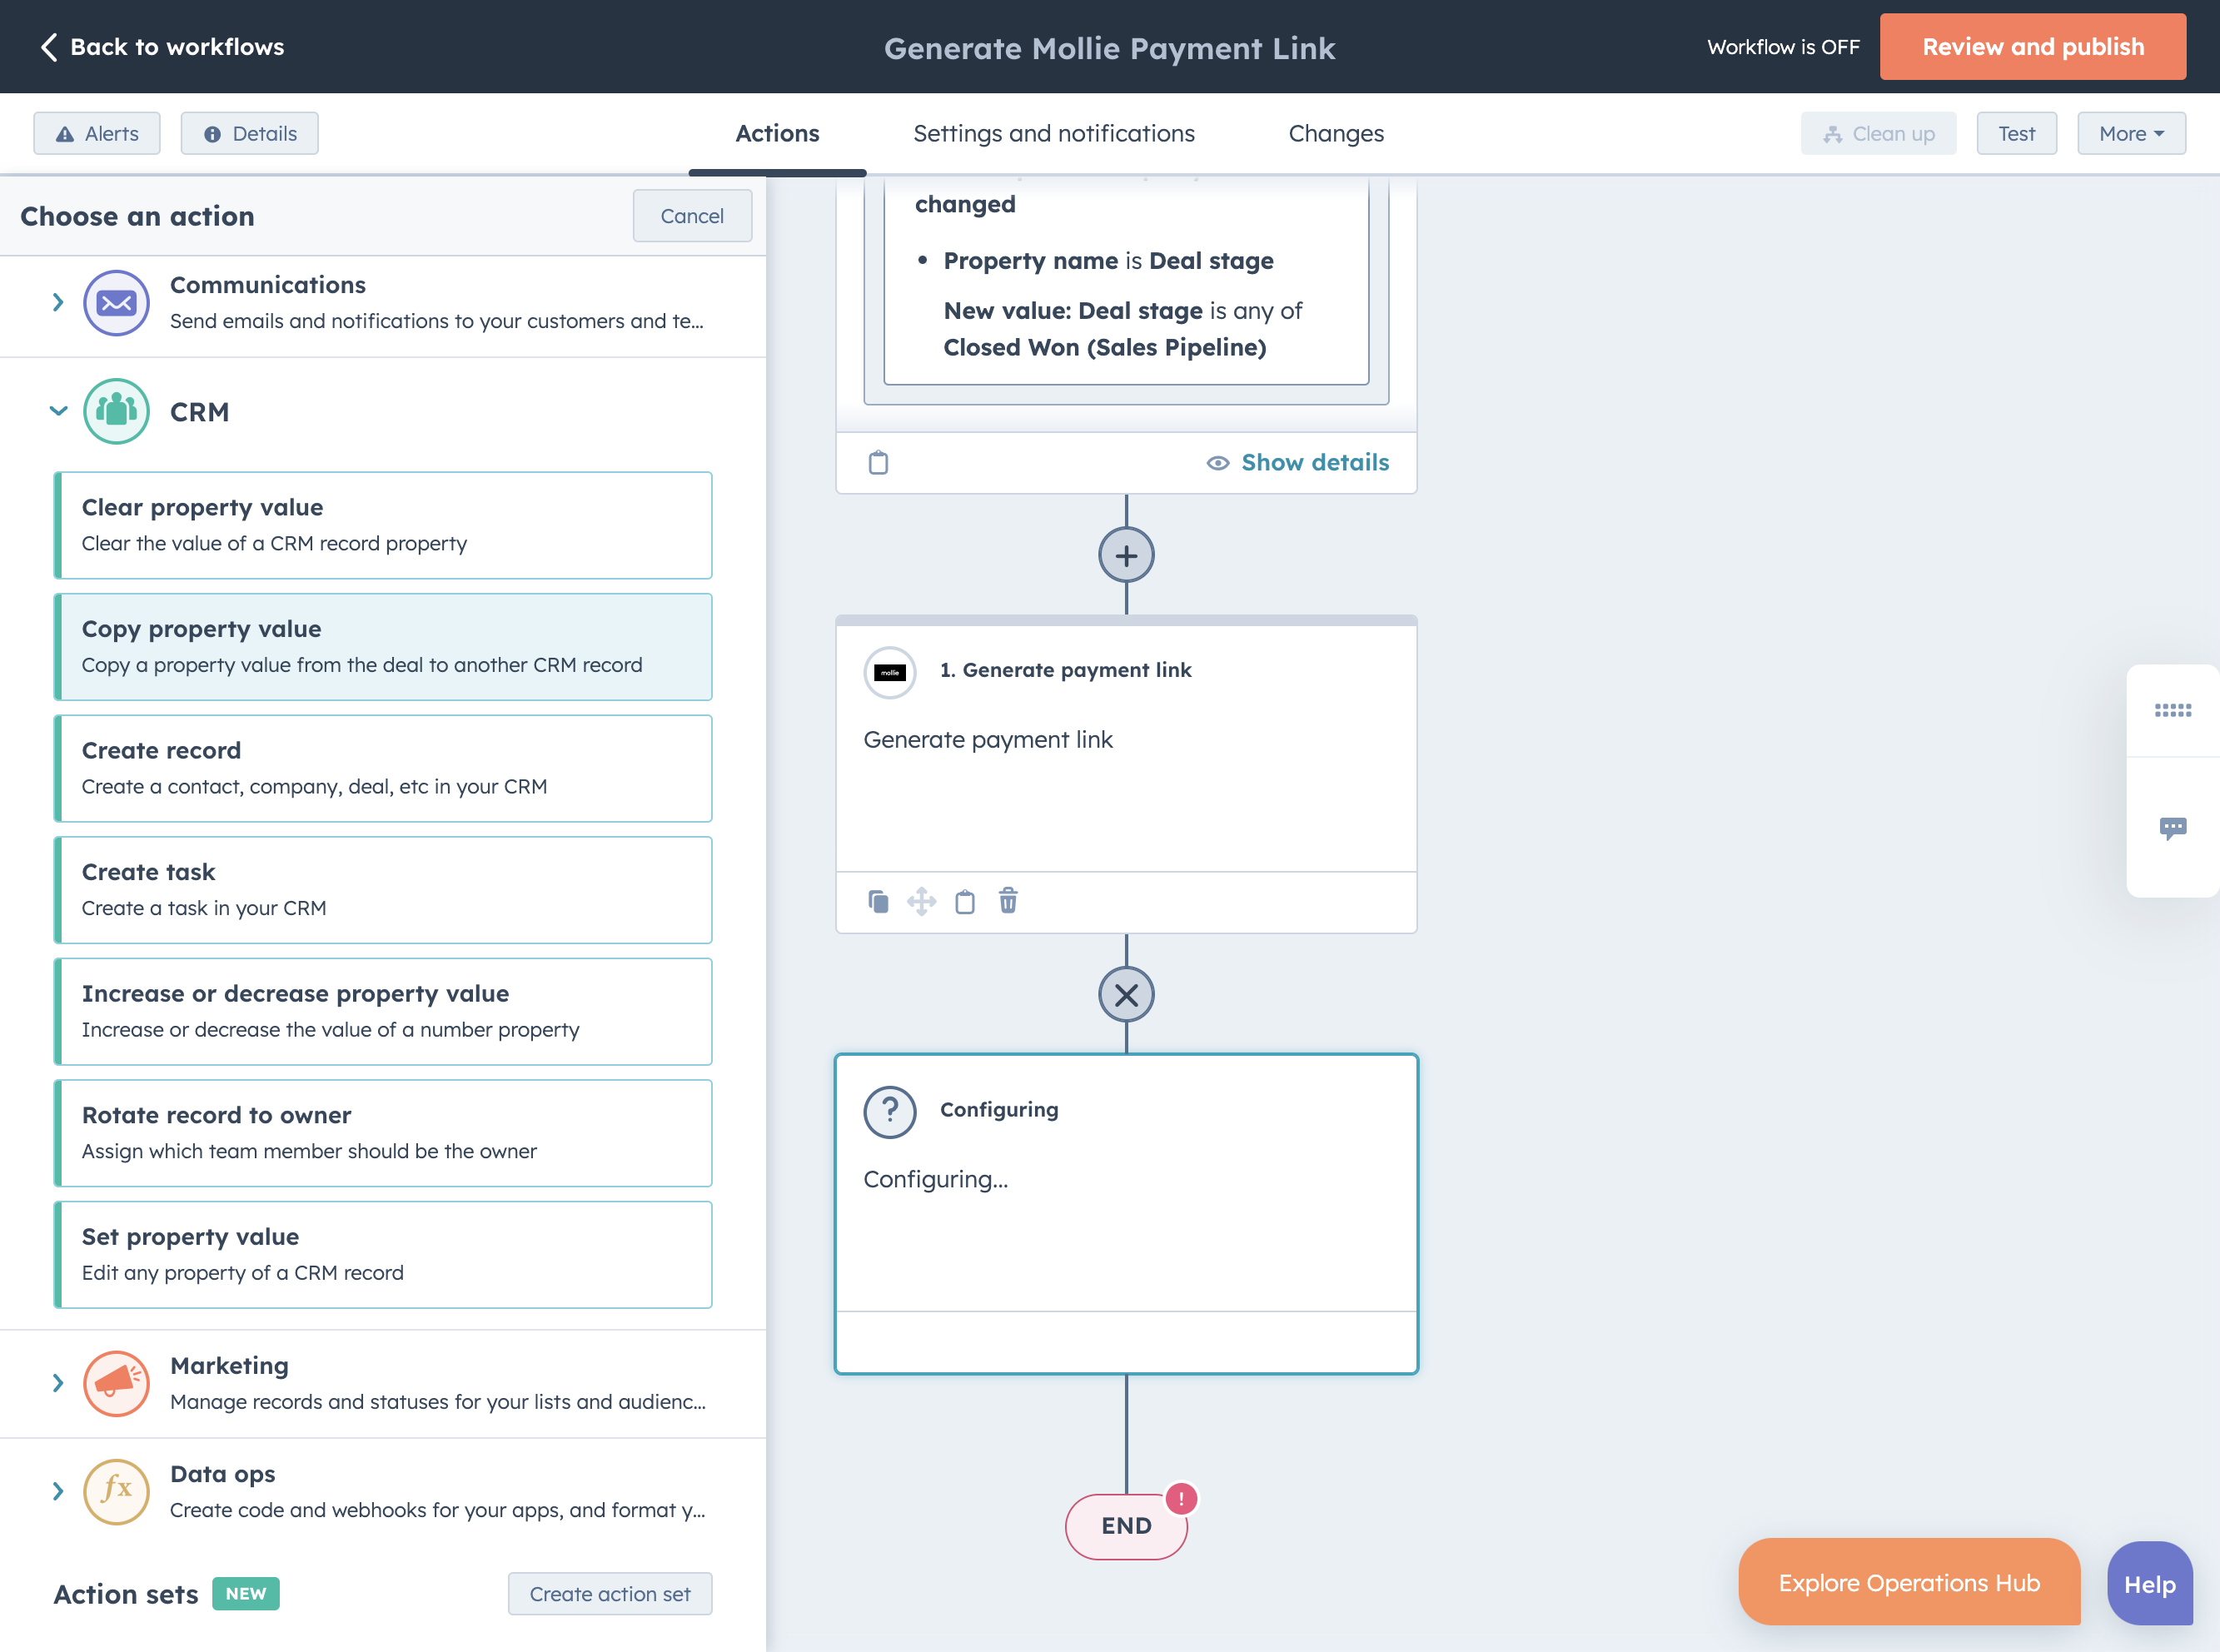Click the END node
This screenshot has width=2220, height=1652.
point(1126,1526)
